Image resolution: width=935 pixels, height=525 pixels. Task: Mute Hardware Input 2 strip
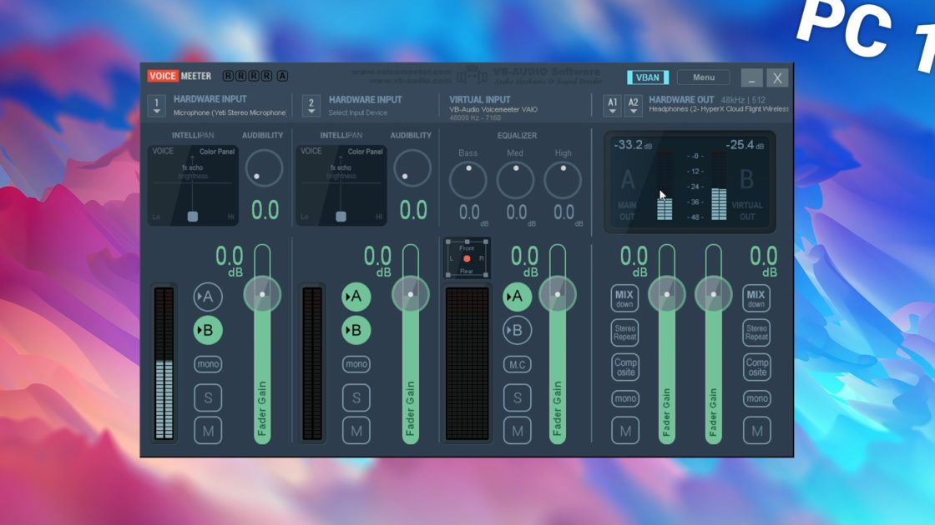pos(356,430)
